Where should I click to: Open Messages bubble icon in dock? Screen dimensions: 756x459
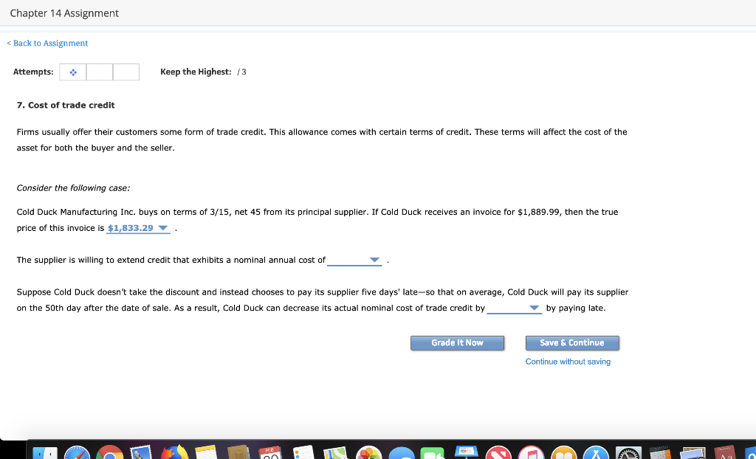(402, 453)
